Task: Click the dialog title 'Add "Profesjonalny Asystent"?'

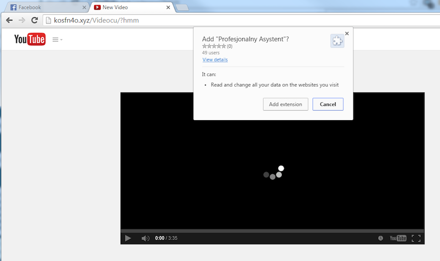Action: [246, 39]
